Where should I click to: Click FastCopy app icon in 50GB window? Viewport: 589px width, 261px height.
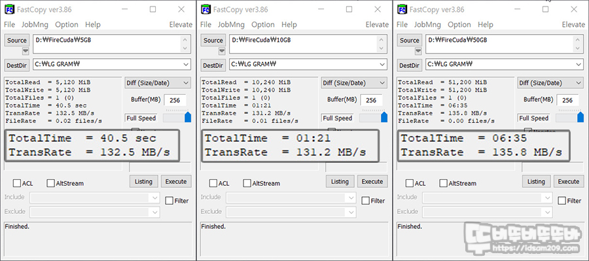coord(402,9)
